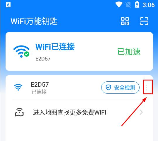Open the three-dot menu beside E2D57

(x=146, y=88)
